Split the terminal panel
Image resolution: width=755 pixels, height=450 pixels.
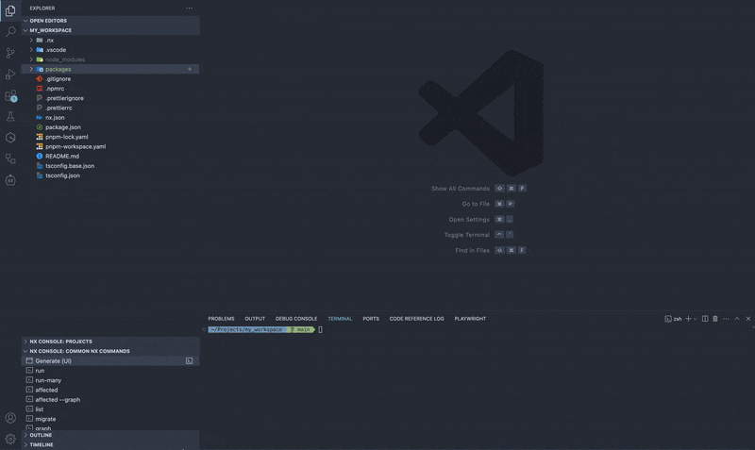[705, 319]
